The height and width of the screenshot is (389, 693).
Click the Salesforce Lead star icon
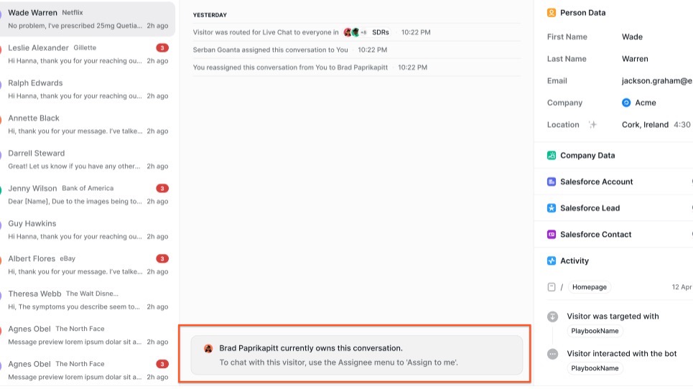coord(552,208)
